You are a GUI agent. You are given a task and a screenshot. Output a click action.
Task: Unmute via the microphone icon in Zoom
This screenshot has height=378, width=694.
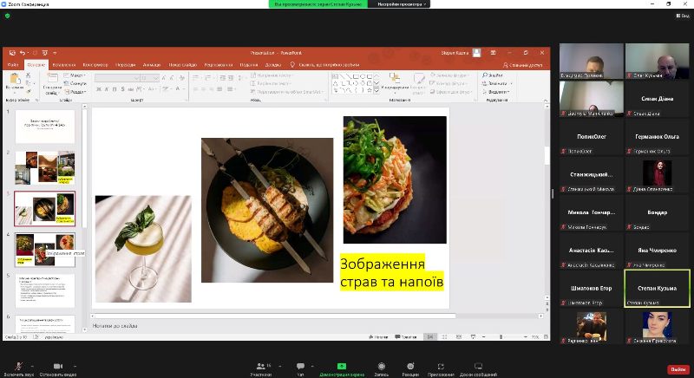tap(18, 367)
